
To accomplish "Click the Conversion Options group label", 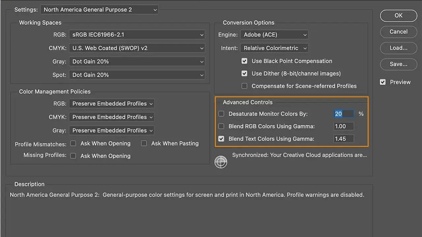I will click(x=249, y=23).
